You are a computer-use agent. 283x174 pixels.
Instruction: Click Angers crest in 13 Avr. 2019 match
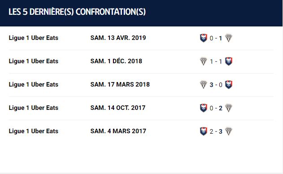[228, 38]
